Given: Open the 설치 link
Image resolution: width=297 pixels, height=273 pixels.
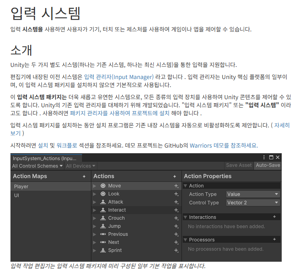Looking at the screenshot, I should tap(43, 146).
